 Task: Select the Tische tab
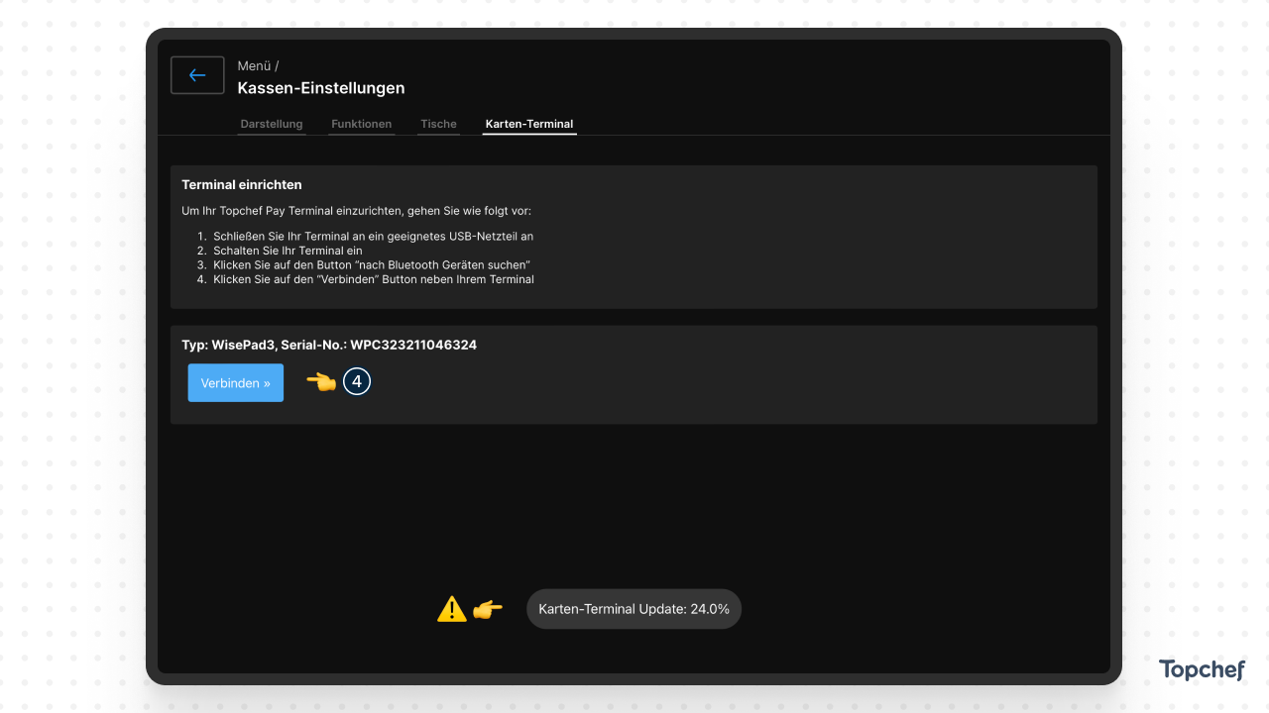pyautogui.click(x=438, y=124)
